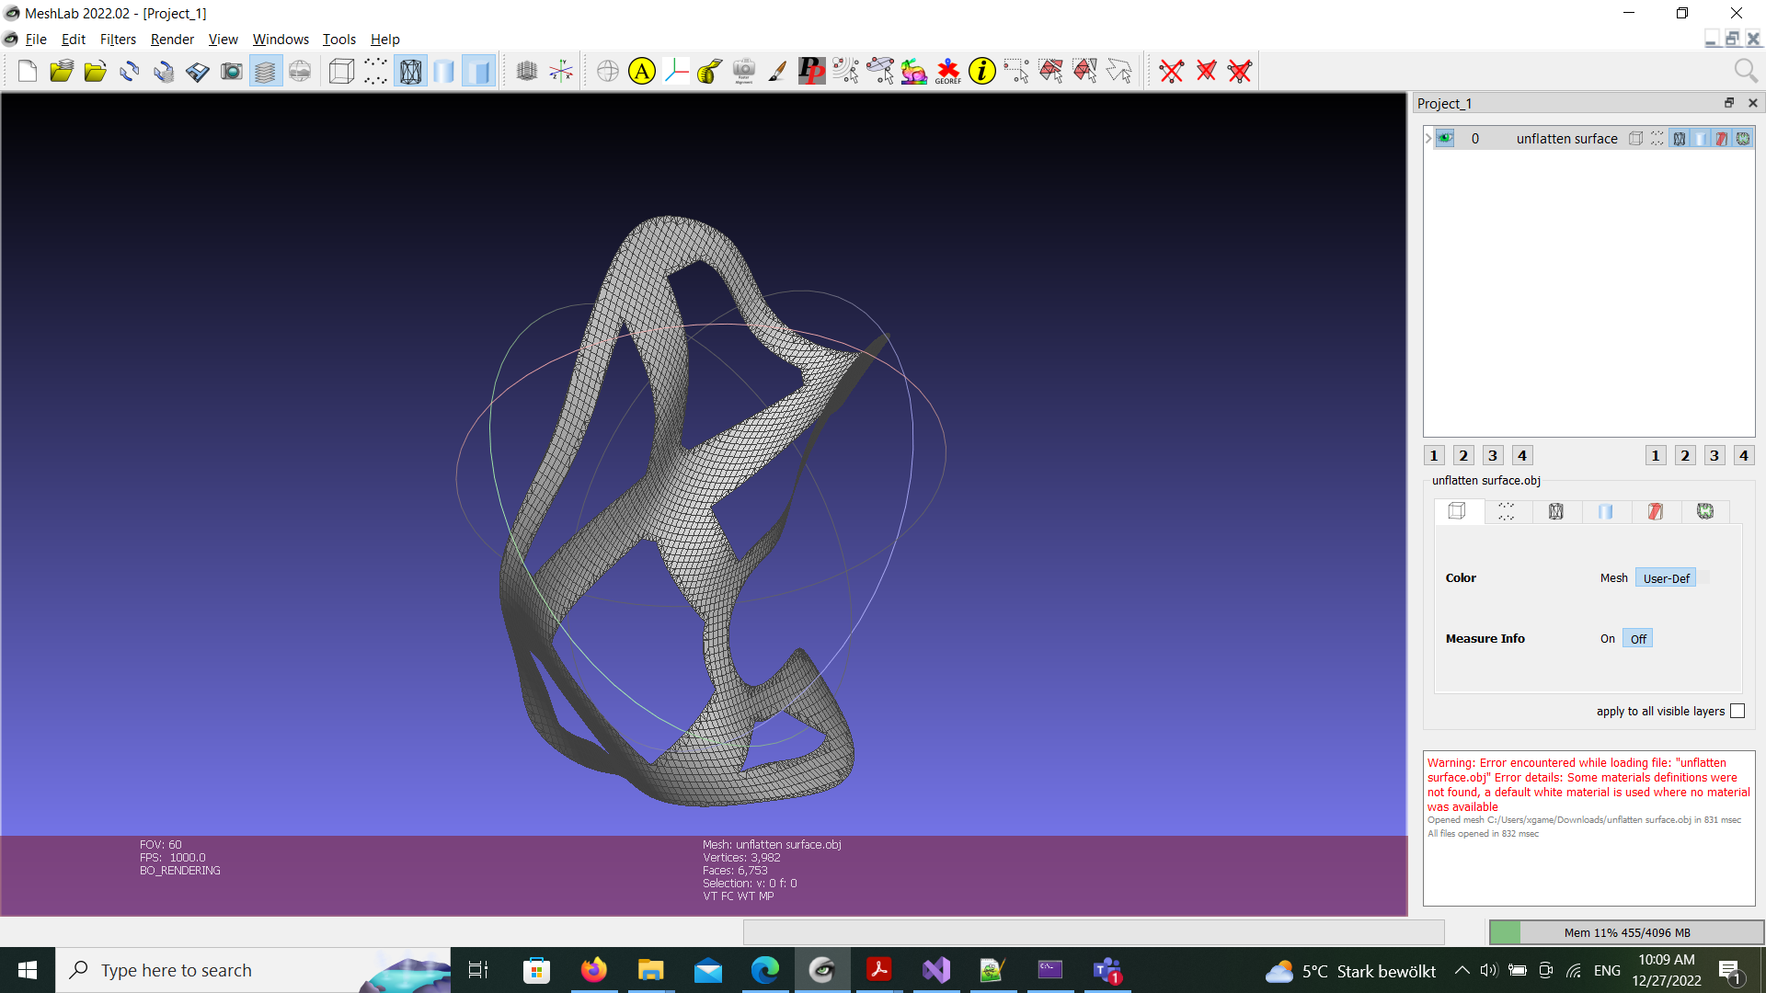Click the memory usage bar
1766x993 pixels.
[x=1626, y=932]
